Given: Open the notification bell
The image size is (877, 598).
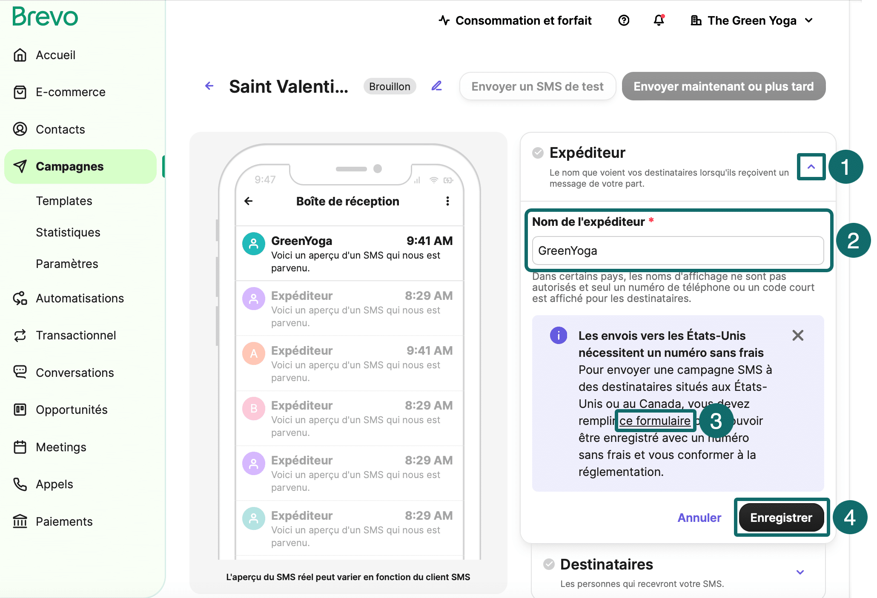Looking at the screenshot, I should pos(659,20).
